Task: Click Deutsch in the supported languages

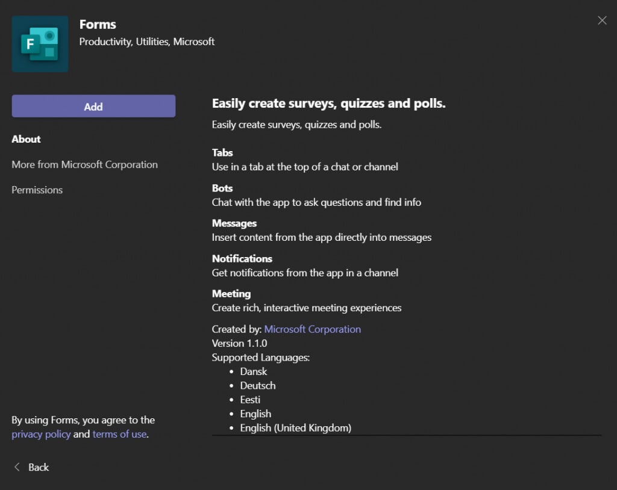Action: [258, 385]
